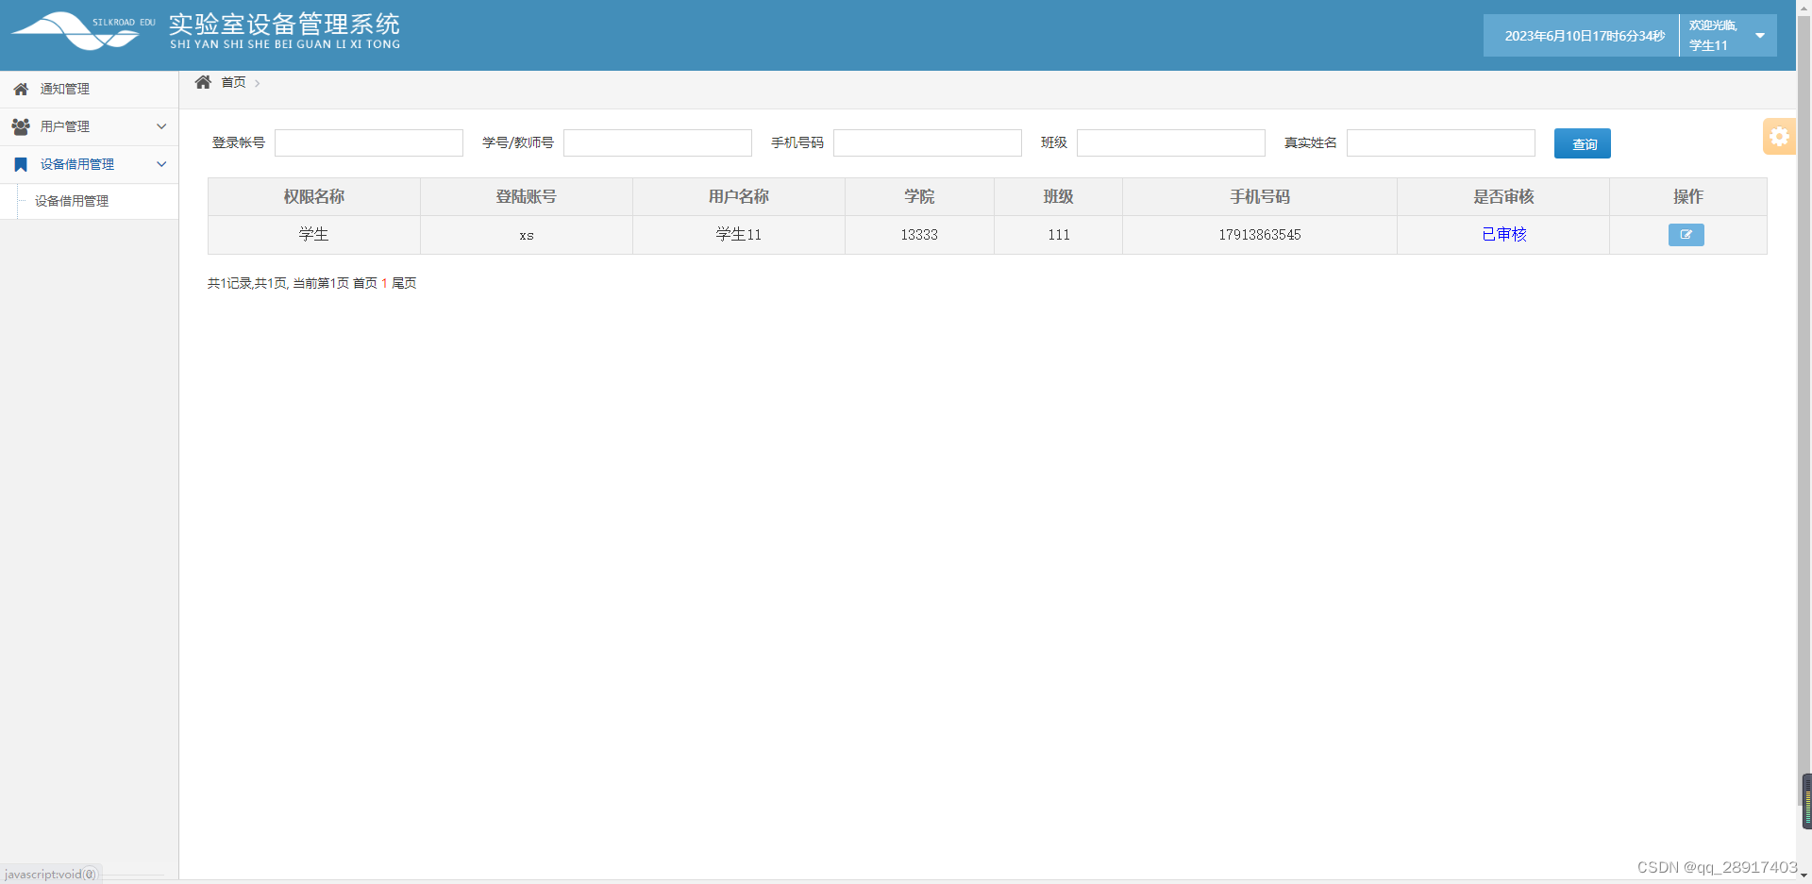Click the 登陆账号 column header

(527, 197)
